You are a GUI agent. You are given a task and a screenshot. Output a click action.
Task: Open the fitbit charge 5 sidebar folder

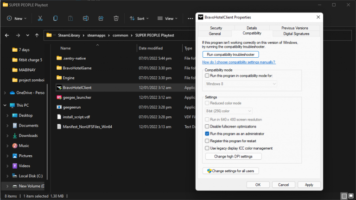click(x=27, y=60)
